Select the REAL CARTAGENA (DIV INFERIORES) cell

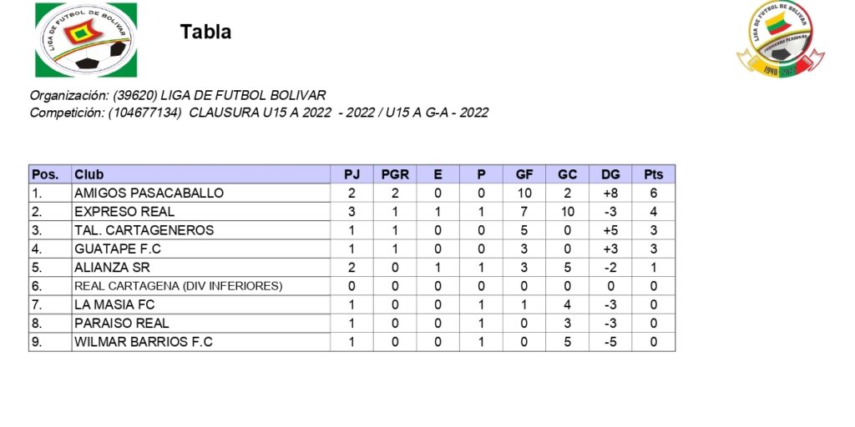tap(179, 286)
